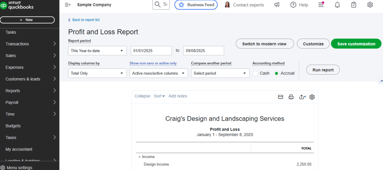Image resolution: width=383 pixels, height=170 pixels.
Task: Click the Contact experts avatar
Action: (227, 4)
